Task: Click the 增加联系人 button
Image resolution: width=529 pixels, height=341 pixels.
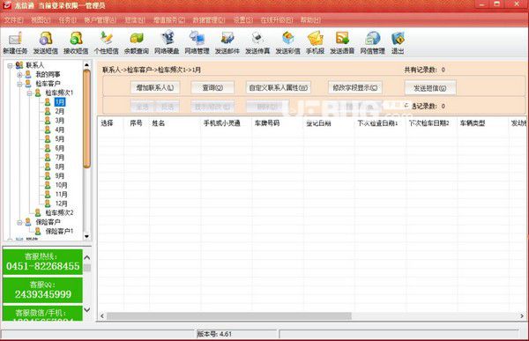Action: click(155, 88)
